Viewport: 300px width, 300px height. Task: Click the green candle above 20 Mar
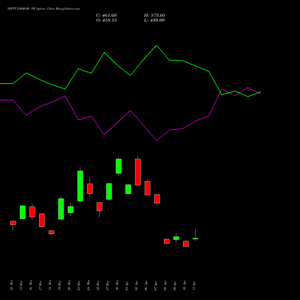71,209
